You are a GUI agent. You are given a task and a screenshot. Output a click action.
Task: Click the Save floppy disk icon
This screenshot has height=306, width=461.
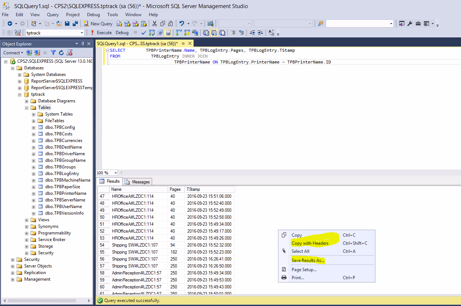click(x=67, y=23)
